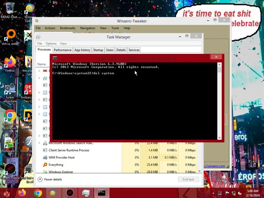This screenshot has width=264, height=198.
Task: Switch to the App history tab
Action: click(x=82, y=50)
